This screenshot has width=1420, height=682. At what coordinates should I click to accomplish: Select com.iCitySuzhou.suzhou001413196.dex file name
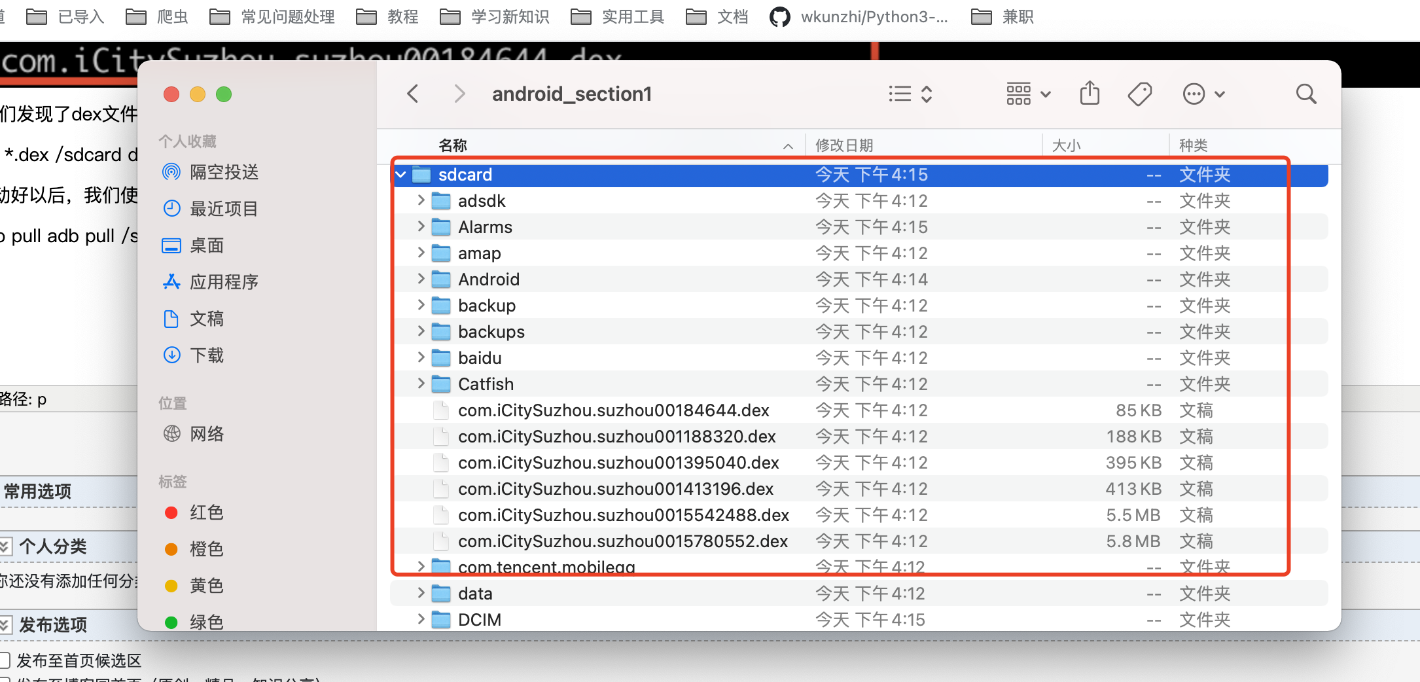(x=616, y=489)
